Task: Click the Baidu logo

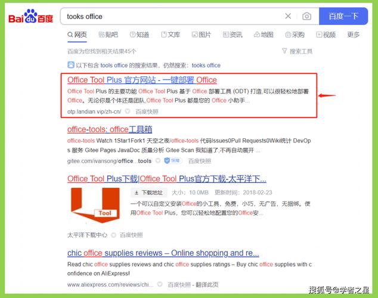Action: pyautogui.click(x=30, y=16)
